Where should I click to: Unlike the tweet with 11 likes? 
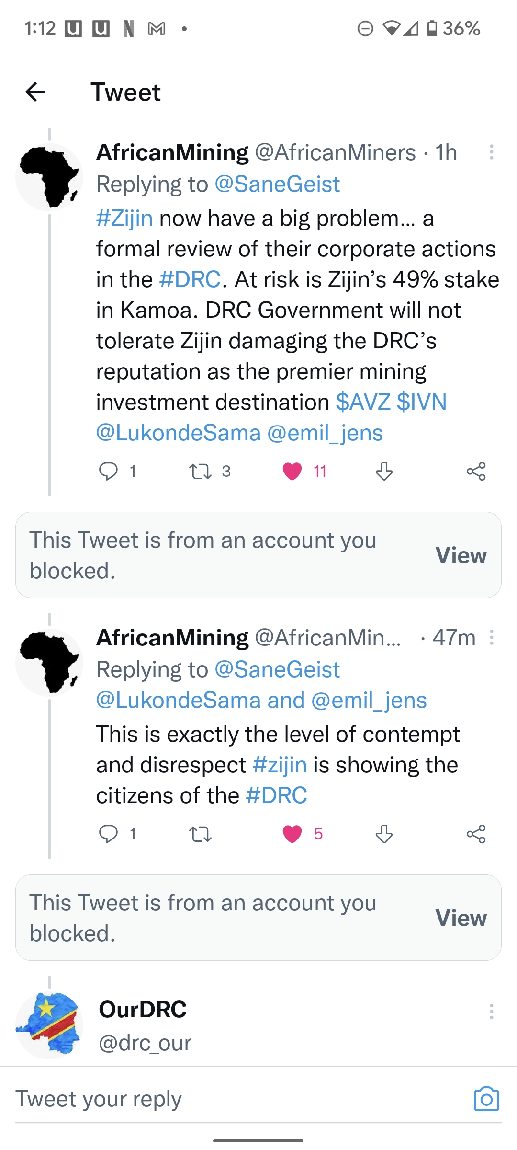point(292,471)
